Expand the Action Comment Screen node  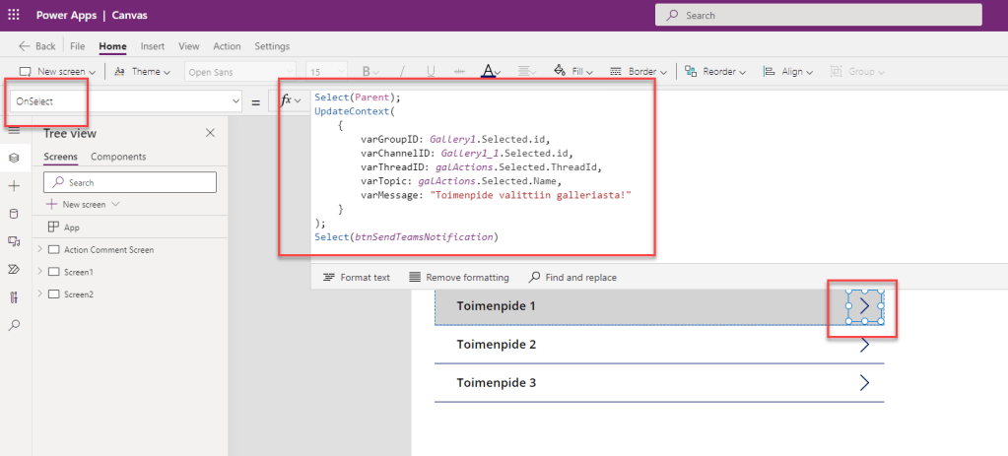39,249
